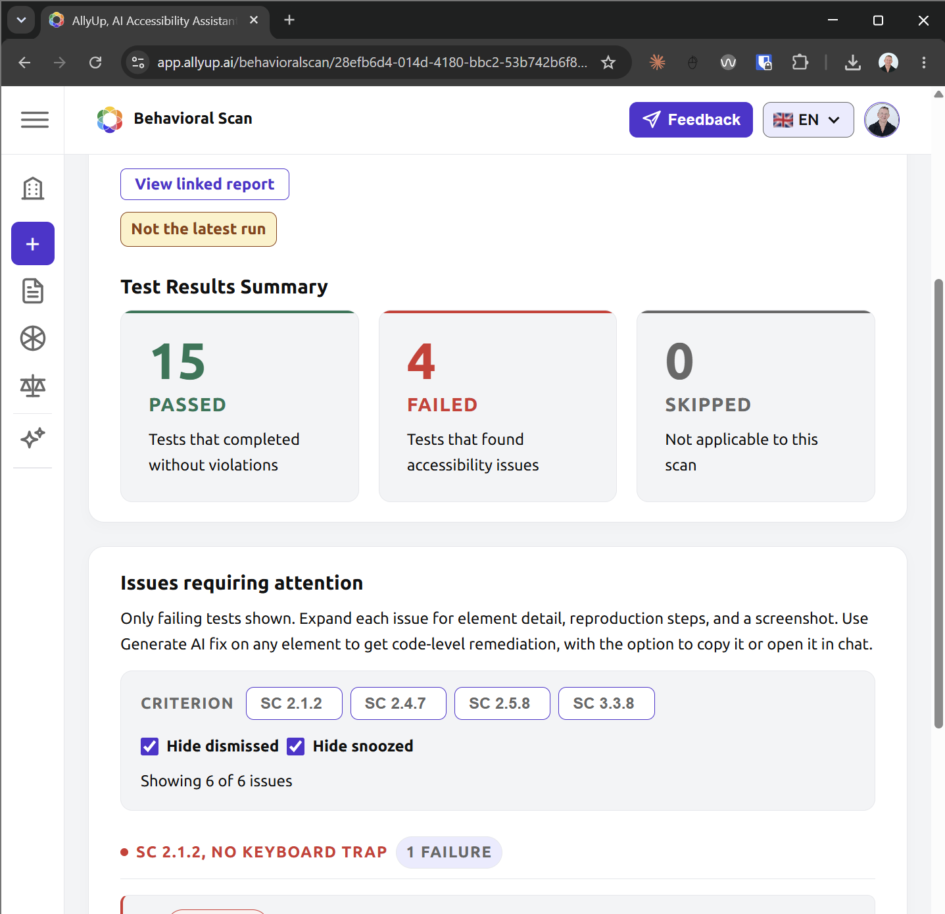Click the CRITERION filter label
The height and width of the screenshot is (914, 945).
[187, 703]
